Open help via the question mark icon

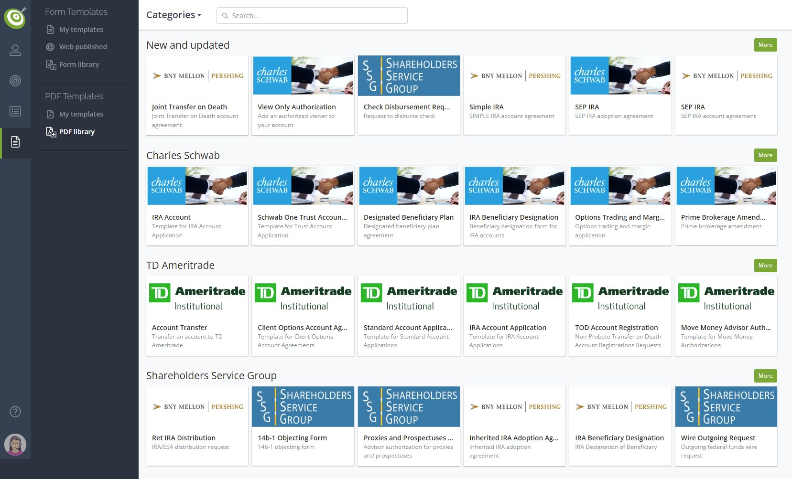15,411
